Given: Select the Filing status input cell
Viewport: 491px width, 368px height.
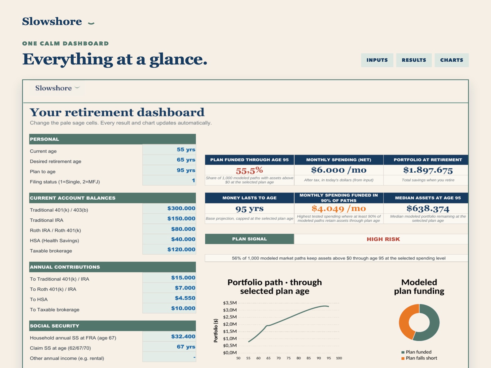Looking at the screenshot, I should [169, 180].
